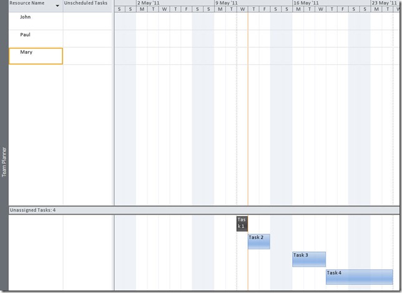This screenshot has height=293, width=402.
Task: Select the Task 1 bar
Action: click(242, 223)
